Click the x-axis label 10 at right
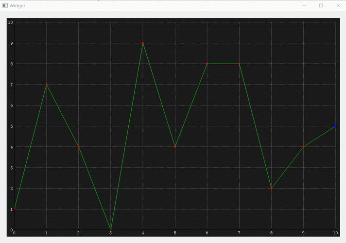 tap(334, 234)
